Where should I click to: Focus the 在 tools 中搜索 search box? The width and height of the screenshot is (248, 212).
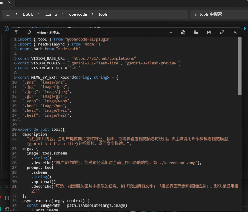[x=219, y=14]
